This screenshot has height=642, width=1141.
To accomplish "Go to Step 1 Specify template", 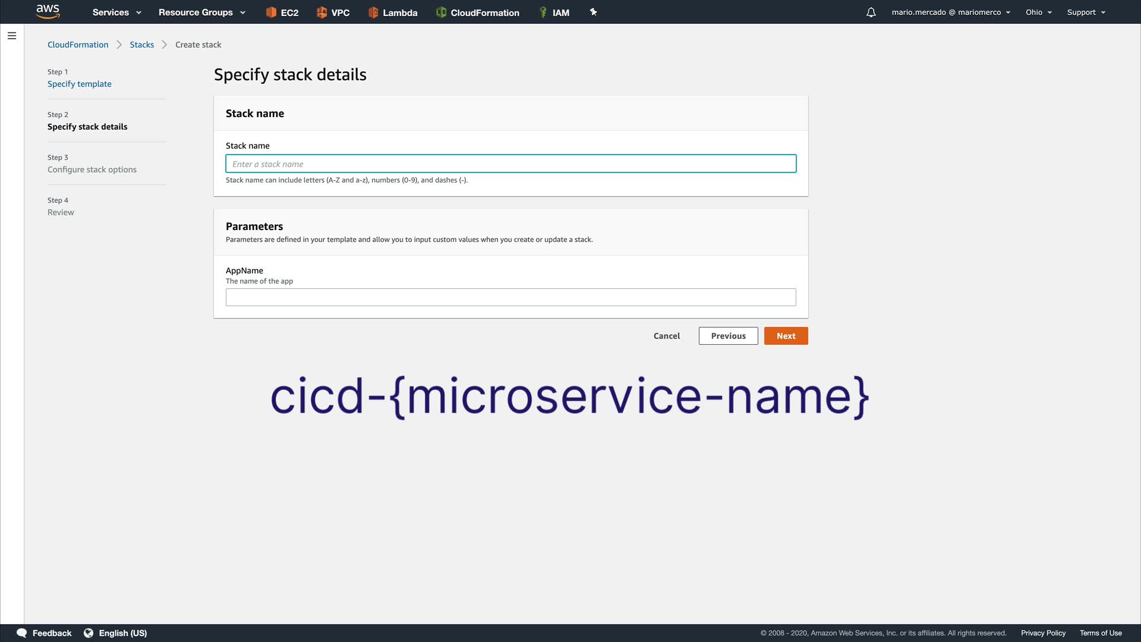I will coord(79,84).
